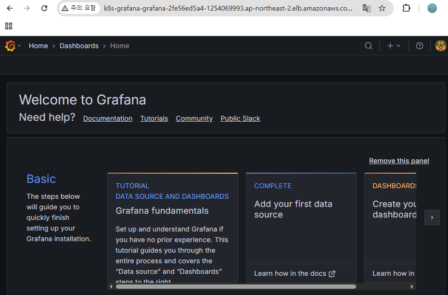Go to the Dashboards breadcrumb

pos(79,46)
